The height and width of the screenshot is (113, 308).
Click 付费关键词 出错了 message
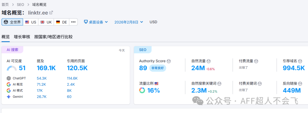click(x=243, y=90)
